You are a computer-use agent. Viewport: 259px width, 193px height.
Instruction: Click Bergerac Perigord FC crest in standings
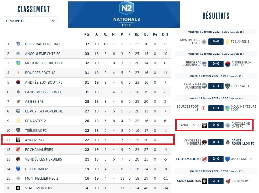point(18,44)
